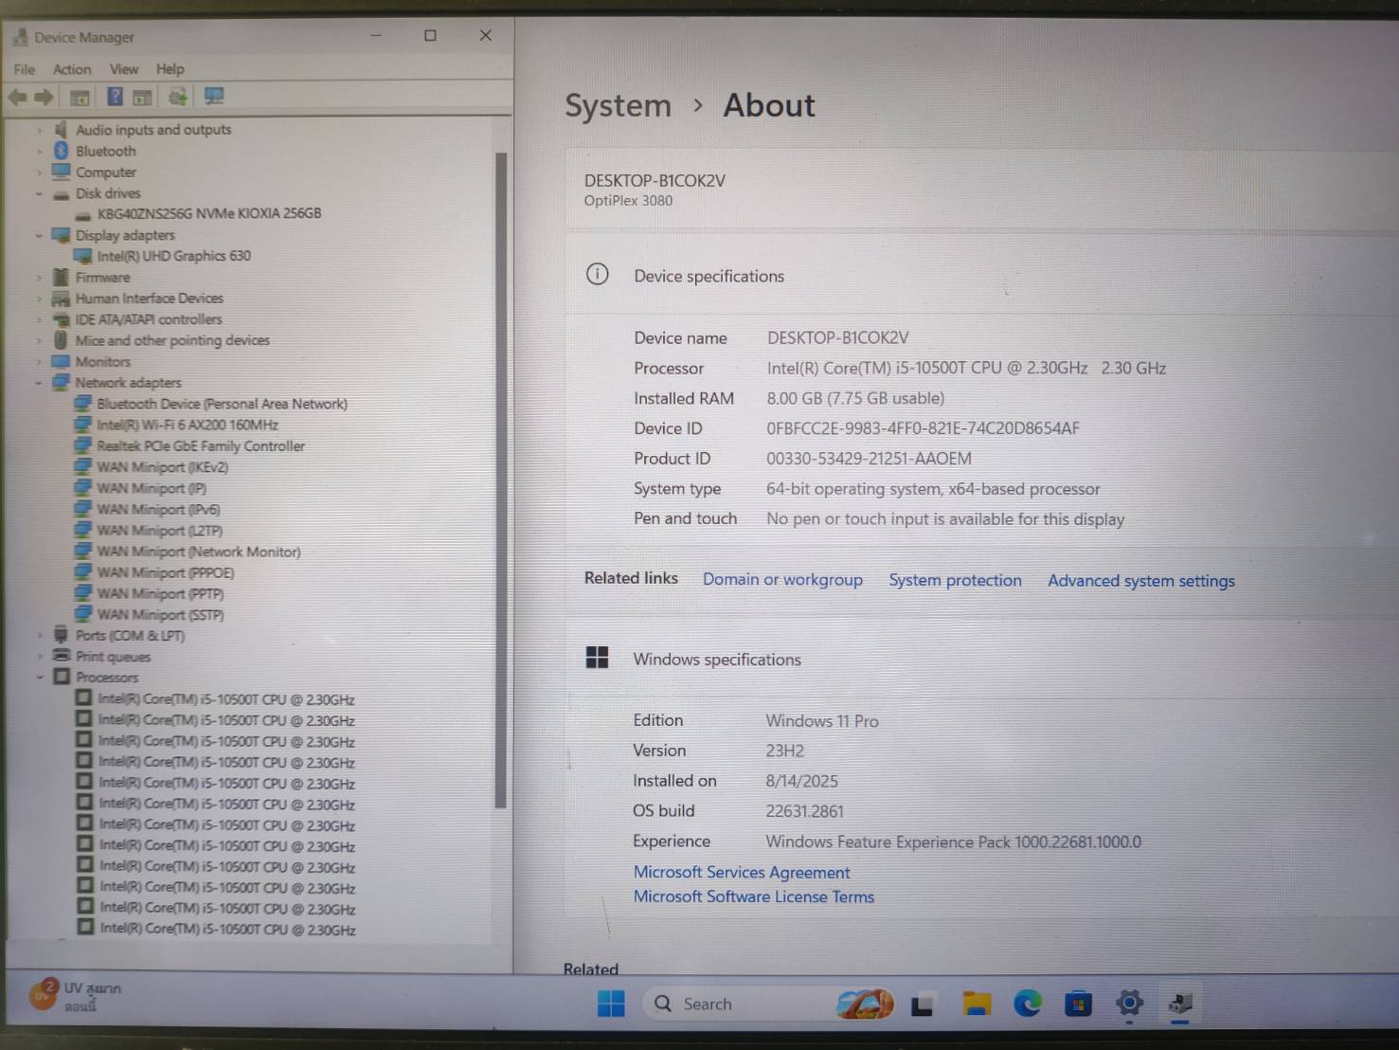This screenshot has height=1050, width=1399.
Task: Expand the Monitors node
Action: [x=39, y=362]
